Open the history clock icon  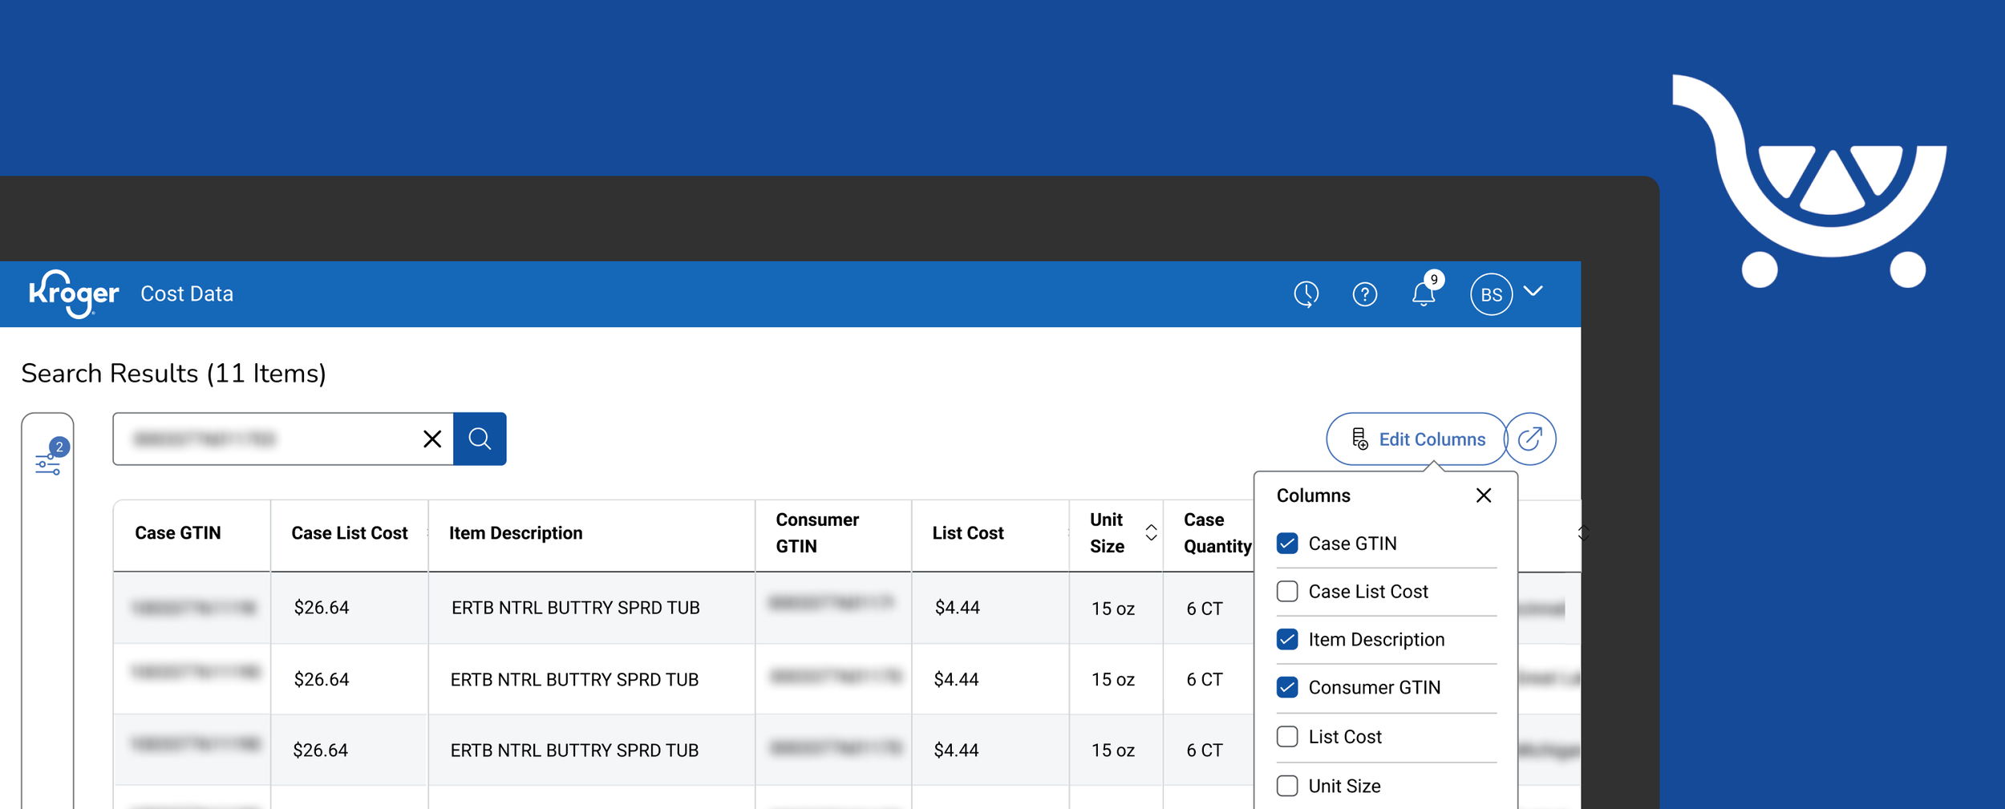[x=1306, y=294]
